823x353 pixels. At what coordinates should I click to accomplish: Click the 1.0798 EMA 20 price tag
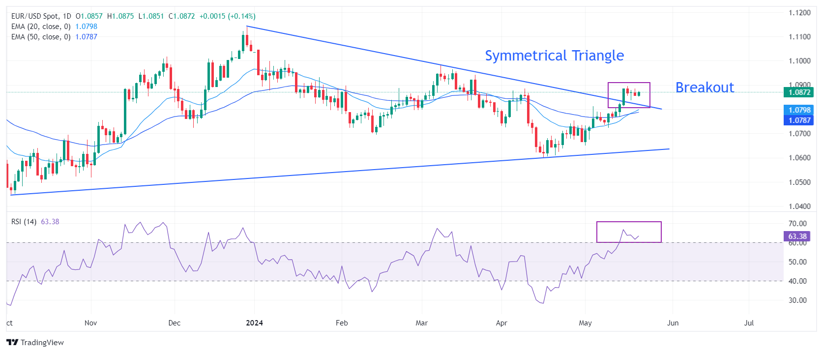[799, 110]
